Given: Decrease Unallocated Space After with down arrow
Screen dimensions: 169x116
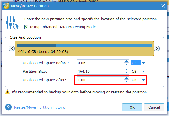Looking at the screenshot, I should (126, 81).
